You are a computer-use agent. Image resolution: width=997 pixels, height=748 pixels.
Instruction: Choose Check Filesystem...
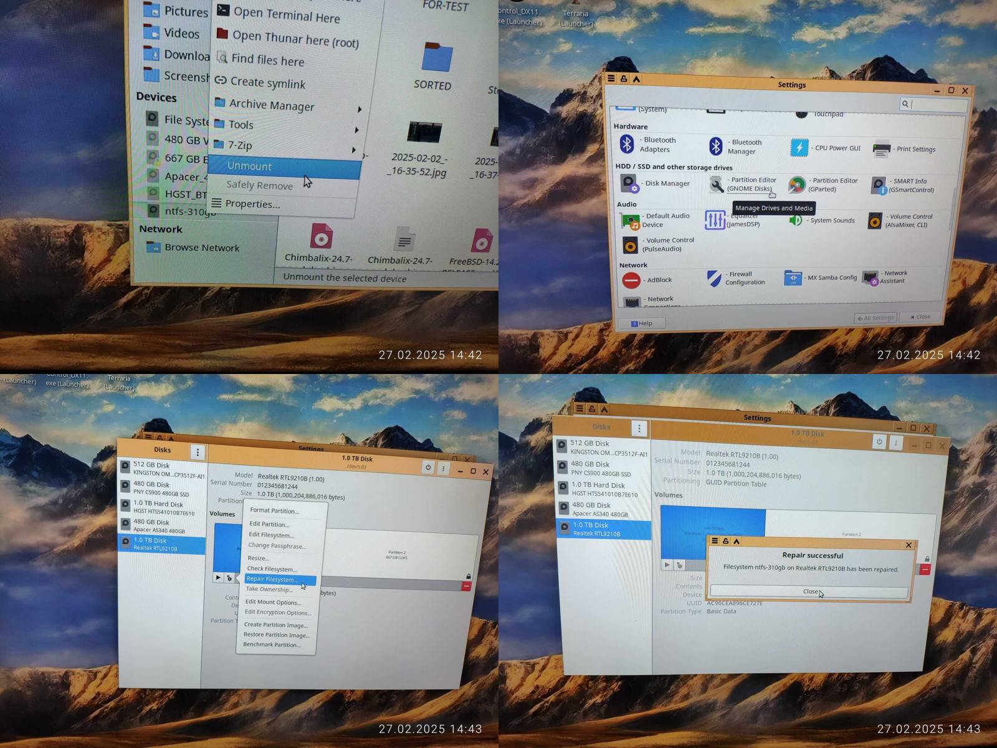coord(272,569)
